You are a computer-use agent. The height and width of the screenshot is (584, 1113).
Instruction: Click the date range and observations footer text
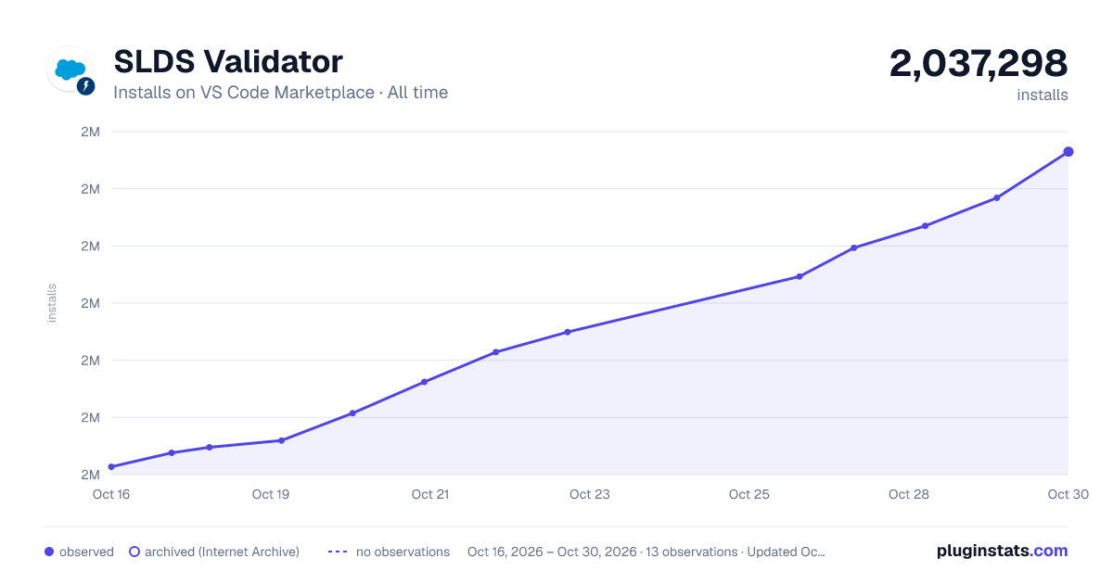(x=646, y=552)
